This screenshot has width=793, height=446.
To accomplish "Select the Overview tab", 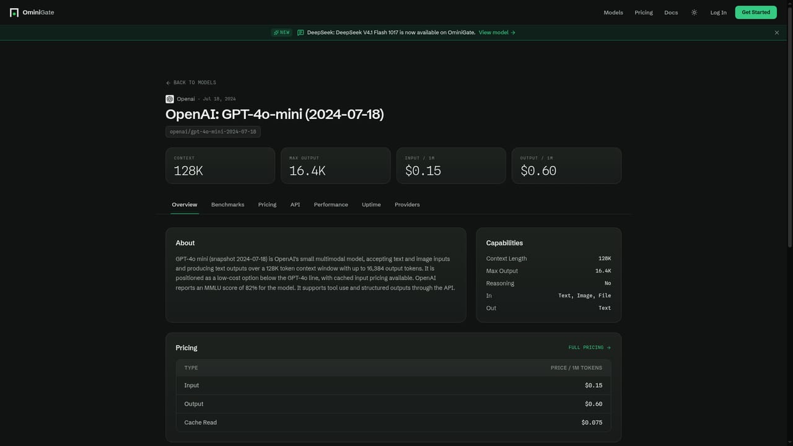I will pos(185,204).
